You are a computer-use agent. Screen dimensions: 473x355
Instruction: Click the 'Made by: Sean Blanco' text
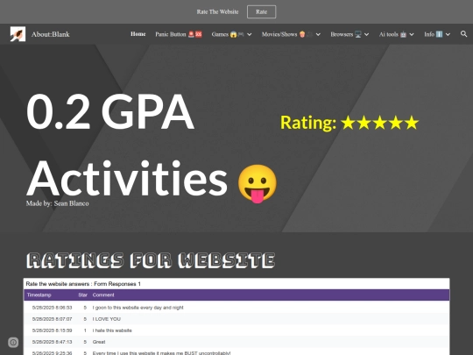tap(57, 203)
